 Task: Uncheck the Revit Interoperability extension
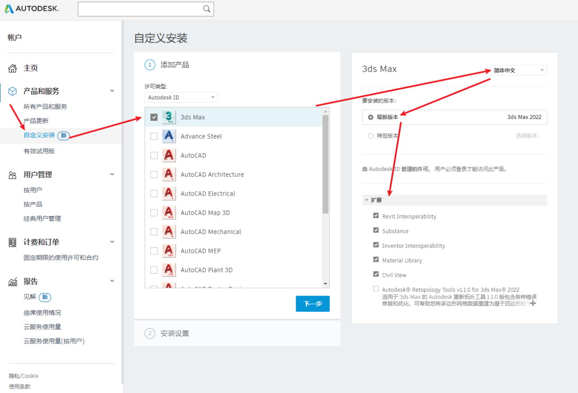pos(376,216)
